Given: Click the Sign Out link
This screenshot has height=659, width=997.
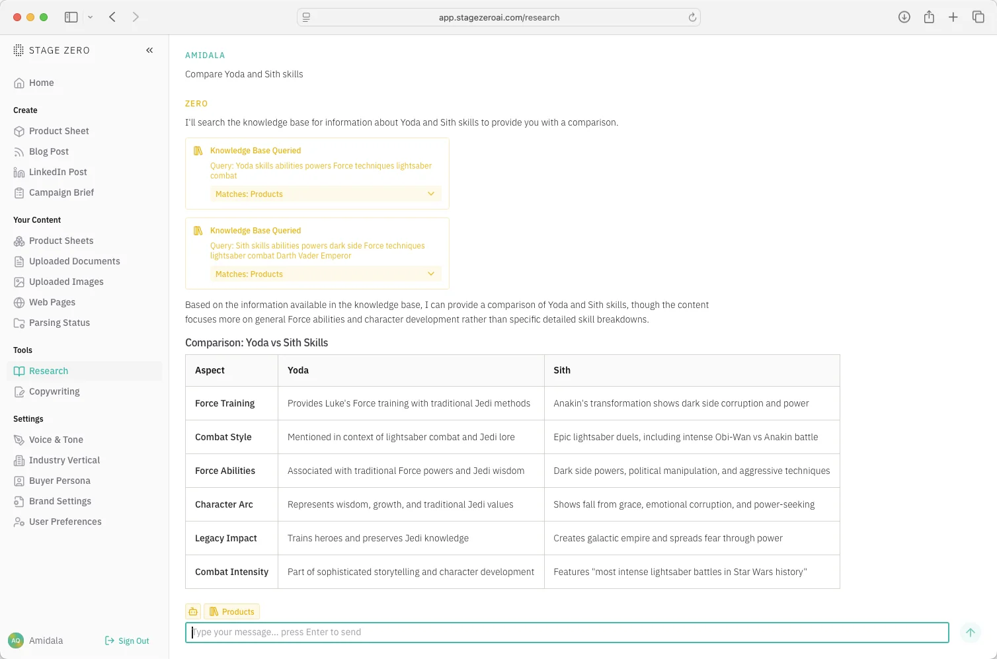Looking at the screenshot, I should click(x=128, y=640).
